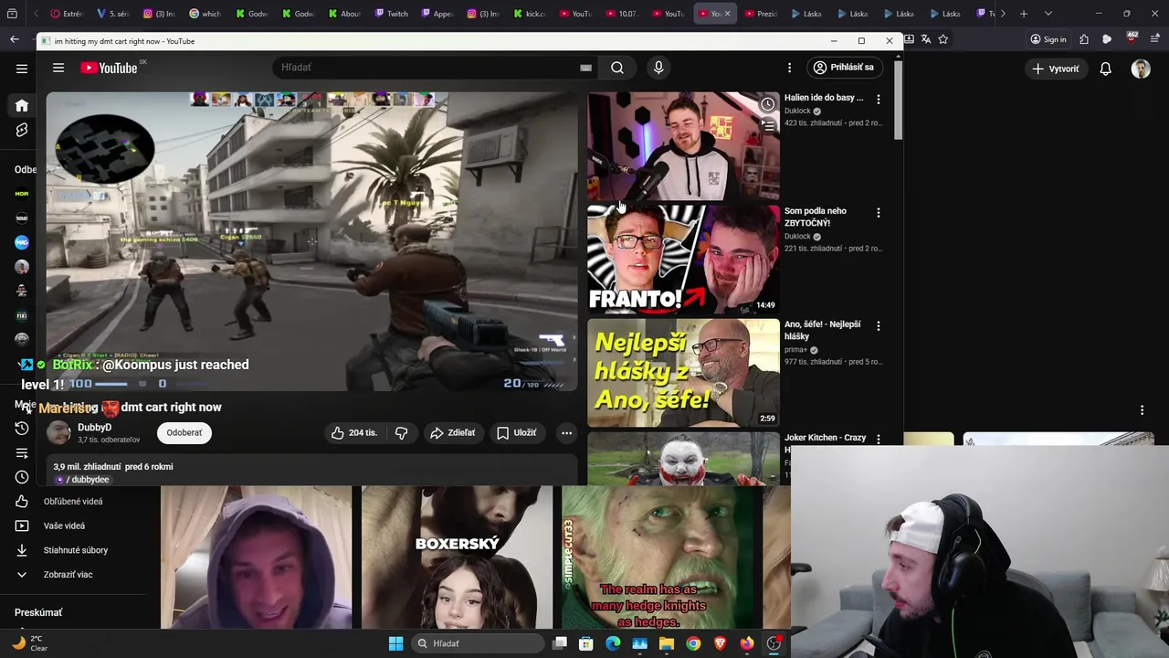Screen dimensions: 1169x658
Task: Open a new browser tab with plus
Action: (x=1024, y=14)
